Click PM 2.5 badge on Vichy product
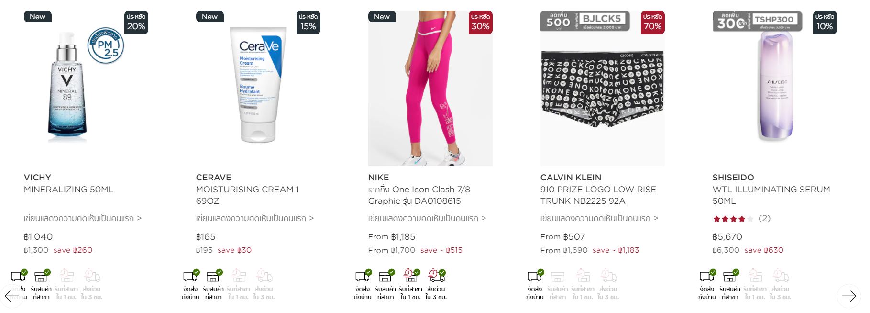This screenshot has height=313, width=870. (106, 45)
